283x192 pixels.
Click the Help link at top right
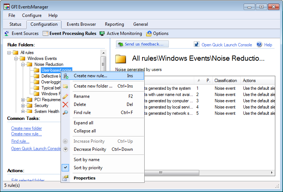[268, 45]
